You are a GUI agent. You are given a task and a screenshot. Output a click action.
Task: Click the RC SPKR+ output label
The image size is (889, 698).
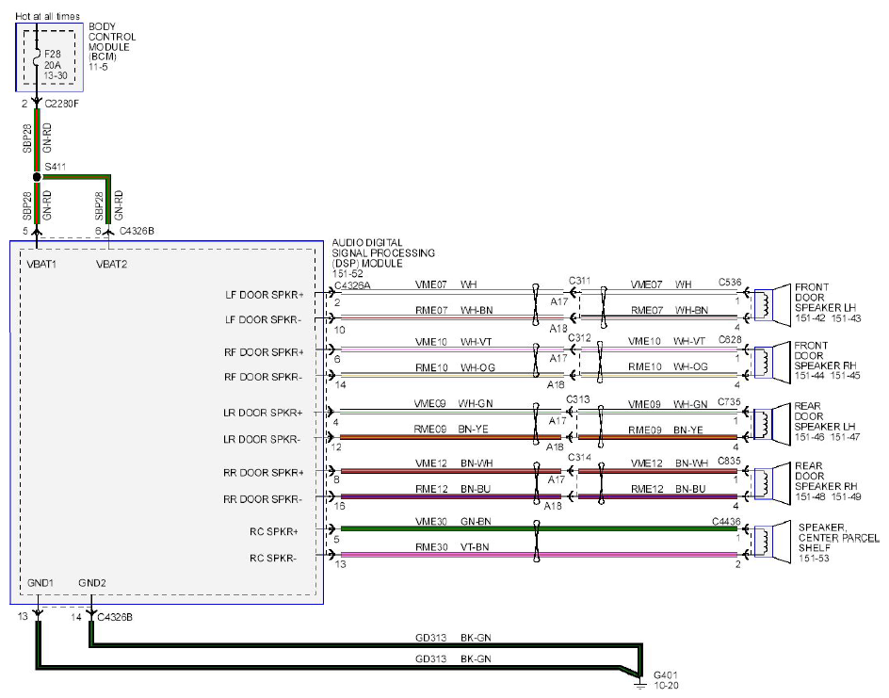coord(274,532)
